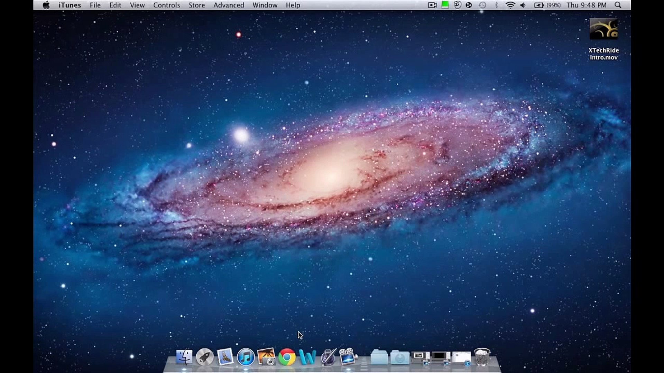Click the Apple logo
The width and height of the screenshot is (664, 373).
(x=46, y=5)
